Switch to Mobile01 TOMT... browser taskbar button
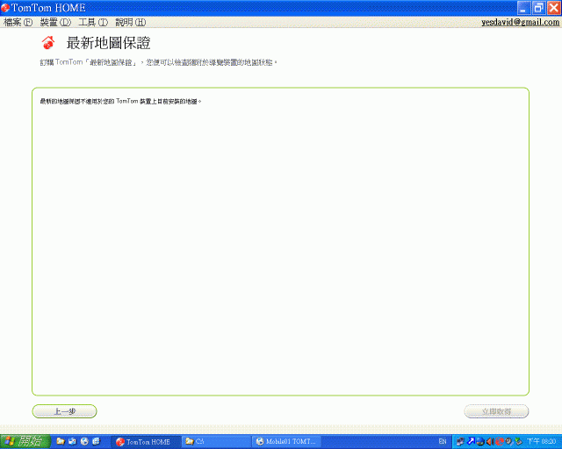The height and width of the screenshot is (449, 562). pyautogui.click(x=286, y=441)
